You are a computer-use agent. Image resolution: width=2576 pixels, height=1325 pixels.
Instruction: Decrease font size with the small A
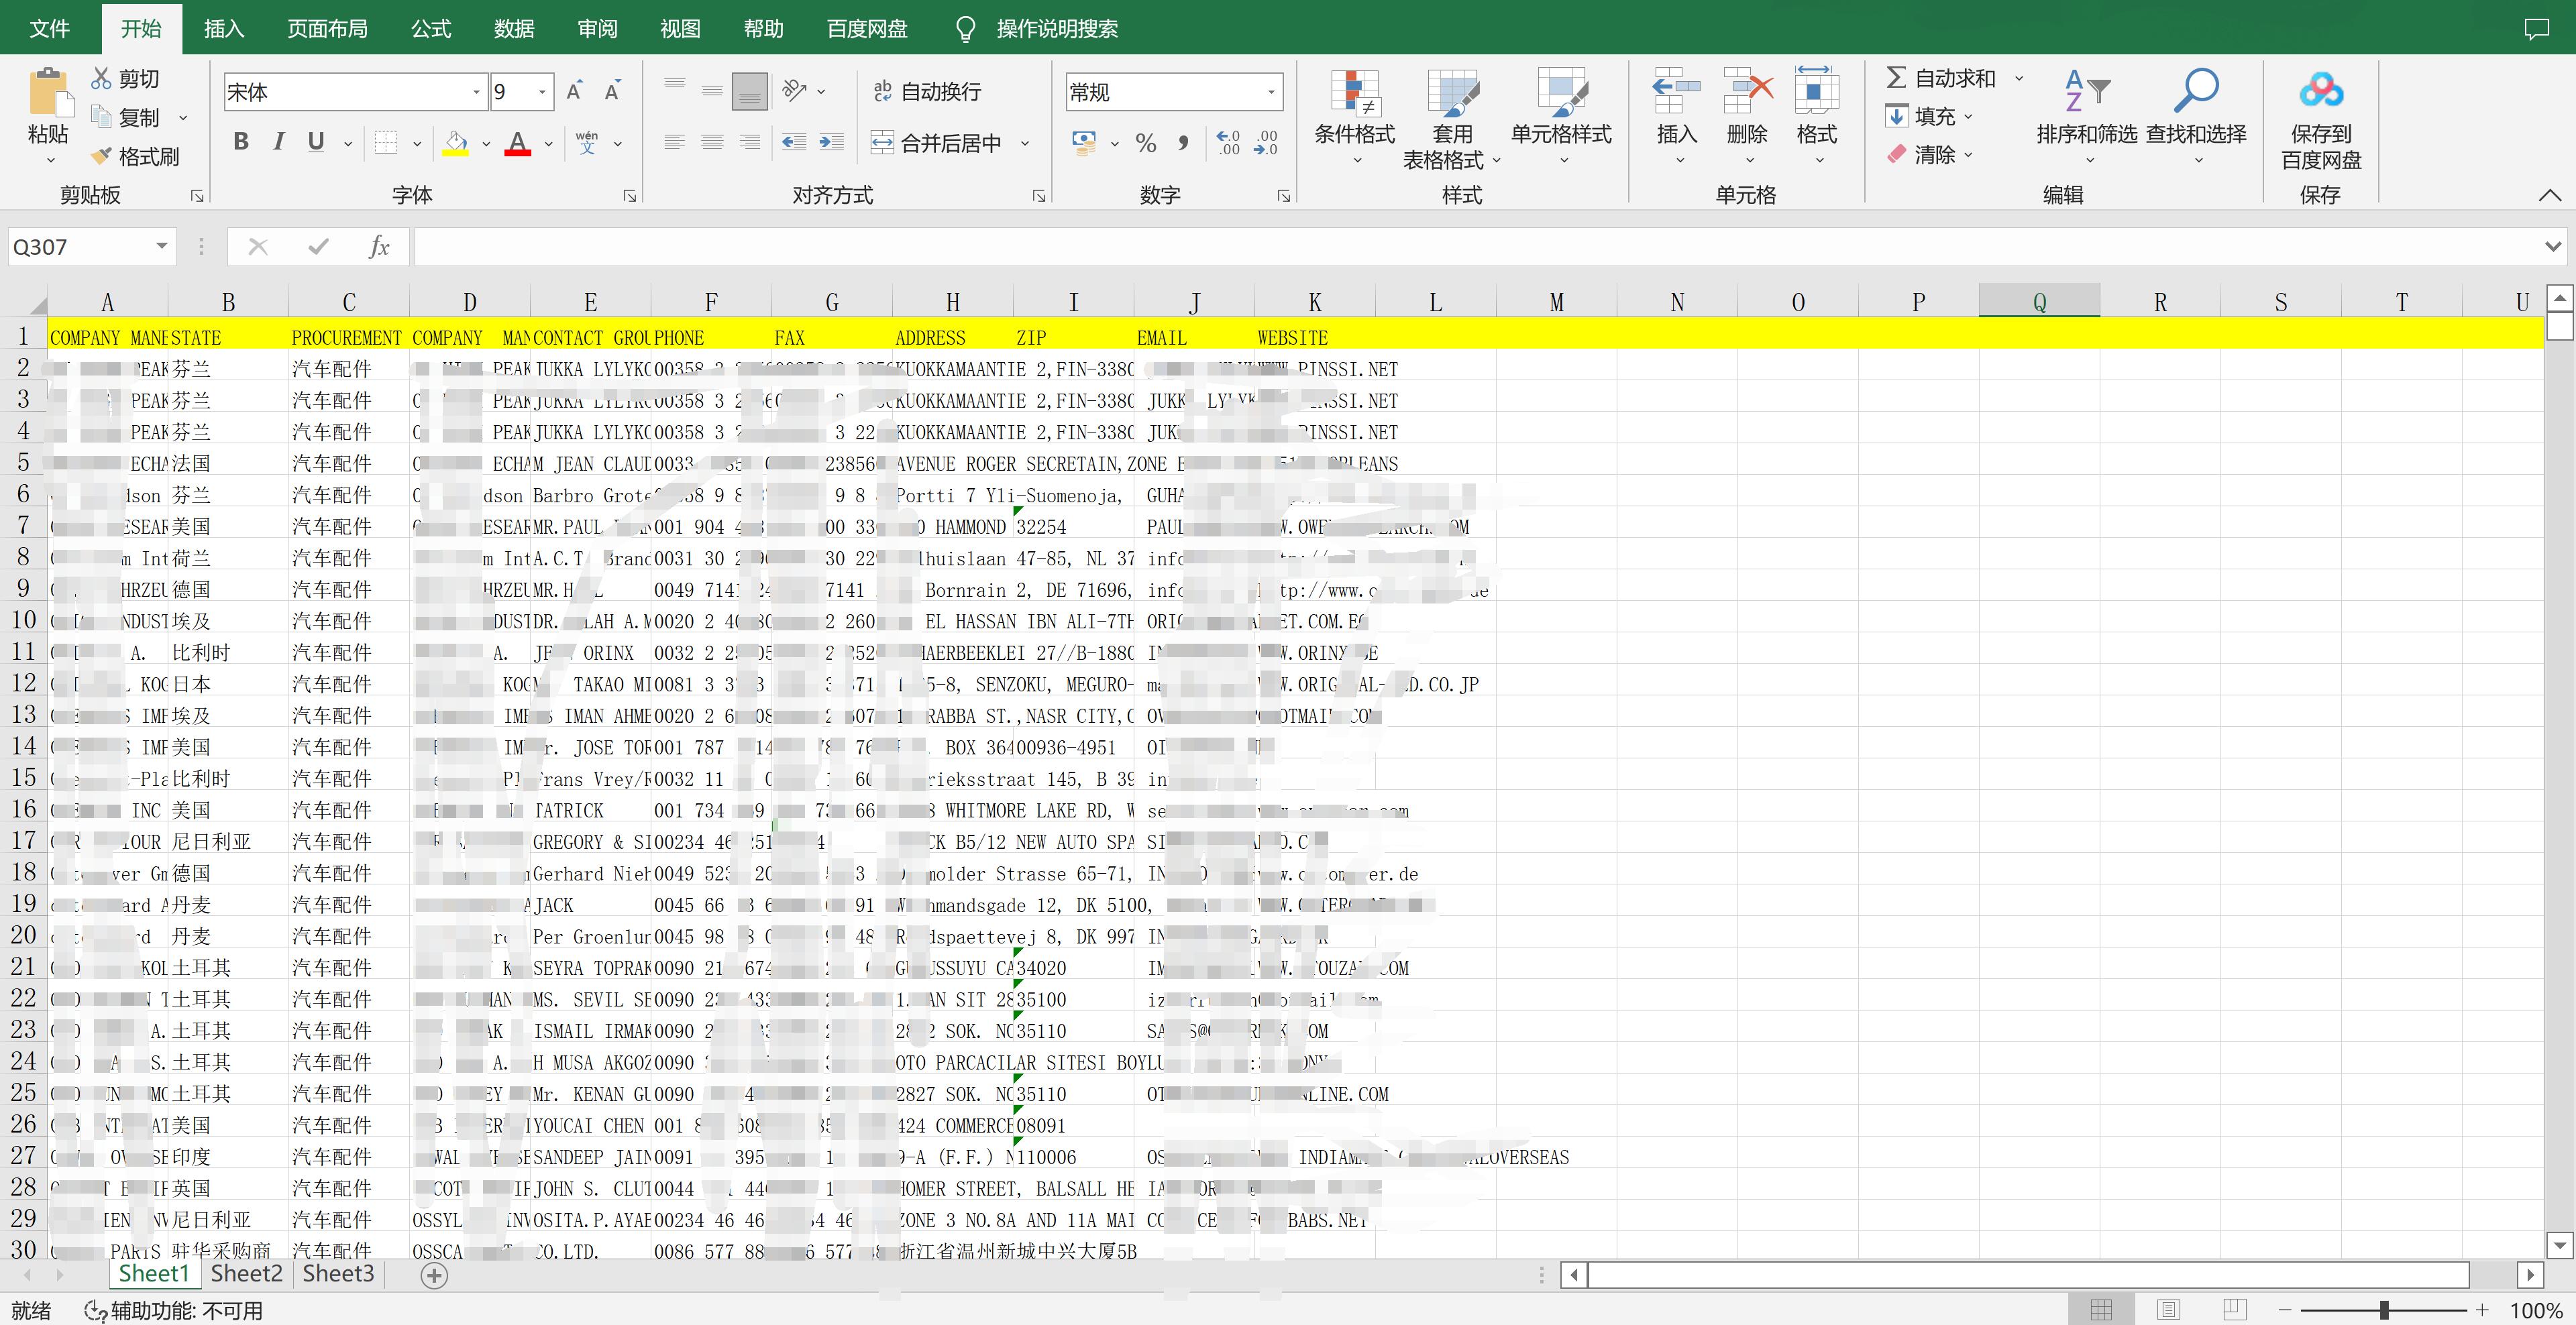612,92
